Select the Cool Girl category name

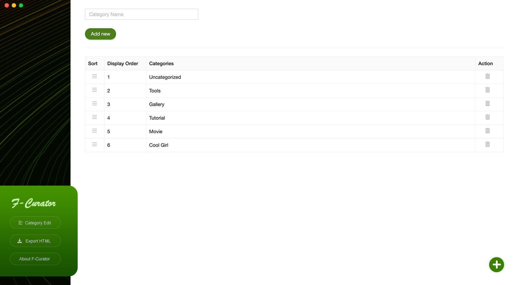point(159,145)
